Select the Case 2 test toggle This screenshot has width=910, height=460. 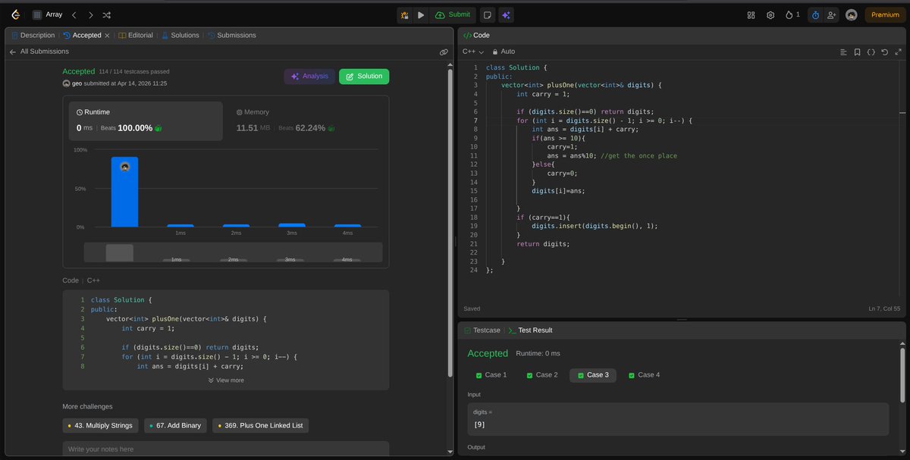tap(541, 374)
